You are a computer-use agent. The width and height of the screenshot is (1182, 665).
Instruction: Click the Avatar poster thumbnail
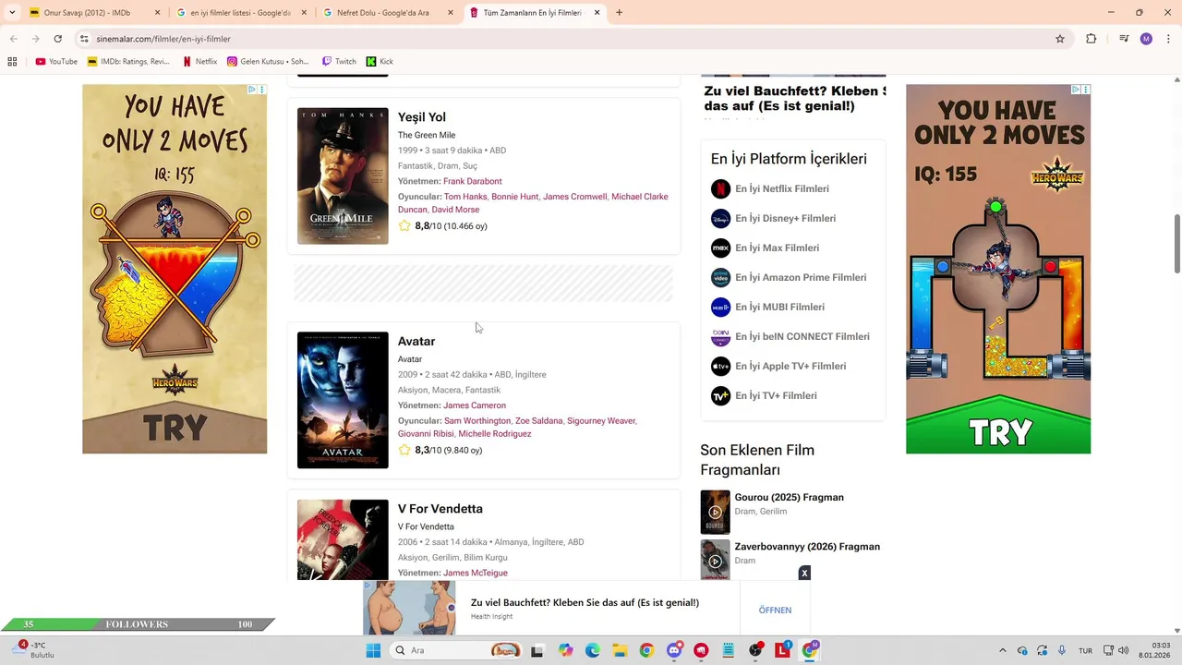[343, 400]
